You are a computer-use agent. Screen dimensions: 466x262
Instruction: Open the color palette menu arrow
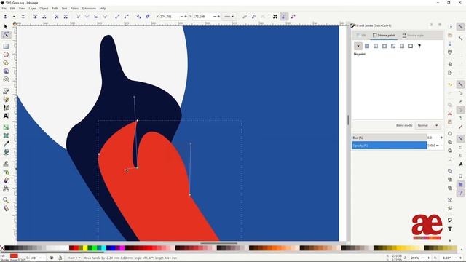pyautogui.click(x=462, y=249)
